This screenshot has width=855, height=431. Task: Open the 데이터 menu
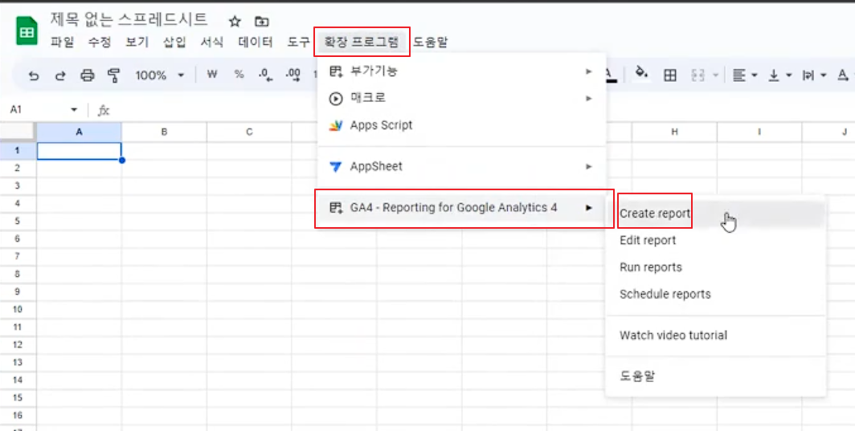[x=256, y=42]
